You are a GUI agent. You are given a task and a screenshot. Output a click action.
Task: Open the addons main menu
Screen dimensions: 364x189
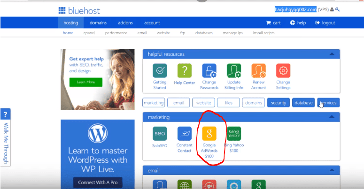(x=125, y=23)
